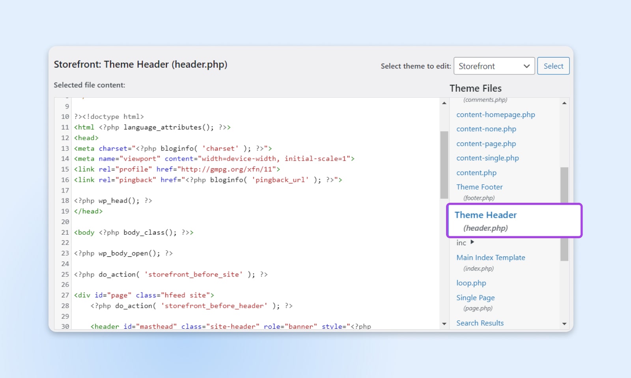Open the Single Page (page.php) template
The width and height of the screenshot is (631, 378).
pos(475,298)
